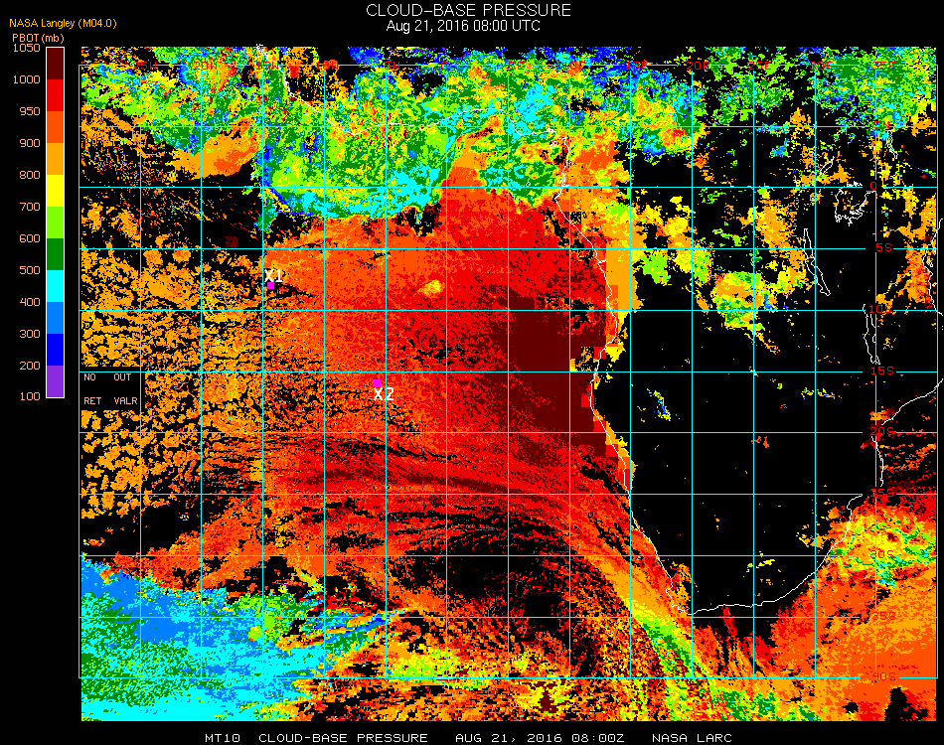Click the legend value '500'

[x=30, y=271]
